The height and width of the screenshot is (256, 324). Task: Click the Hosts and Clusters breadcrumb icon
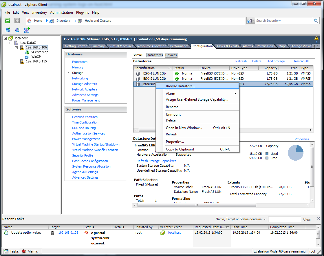click(80, 21)
